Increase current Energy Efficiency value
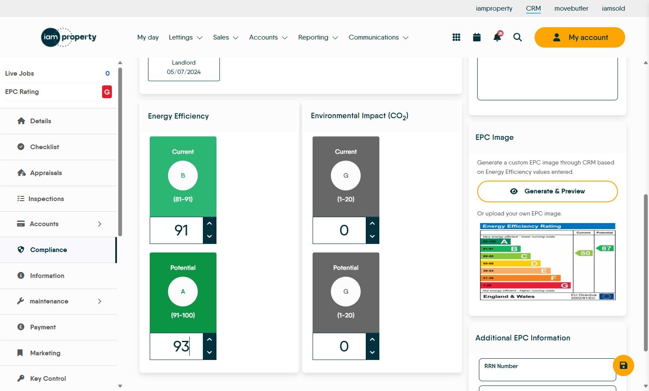Screen dimensions: 649x391 (x=209, y=224)
